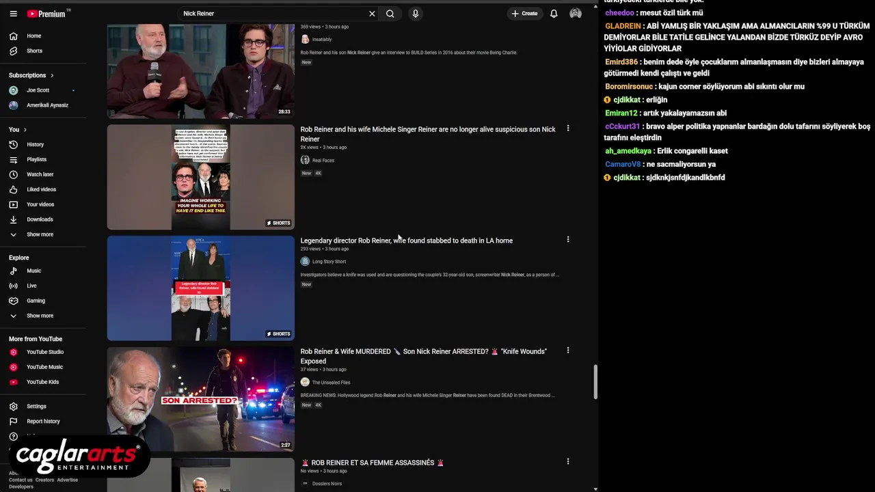Screen dimensions: 875x492
Task: Click the Developers footer link
Action: click(x=21, y=487)
